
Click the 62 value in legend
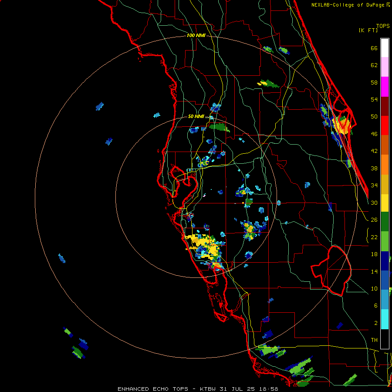coord(374,65)
